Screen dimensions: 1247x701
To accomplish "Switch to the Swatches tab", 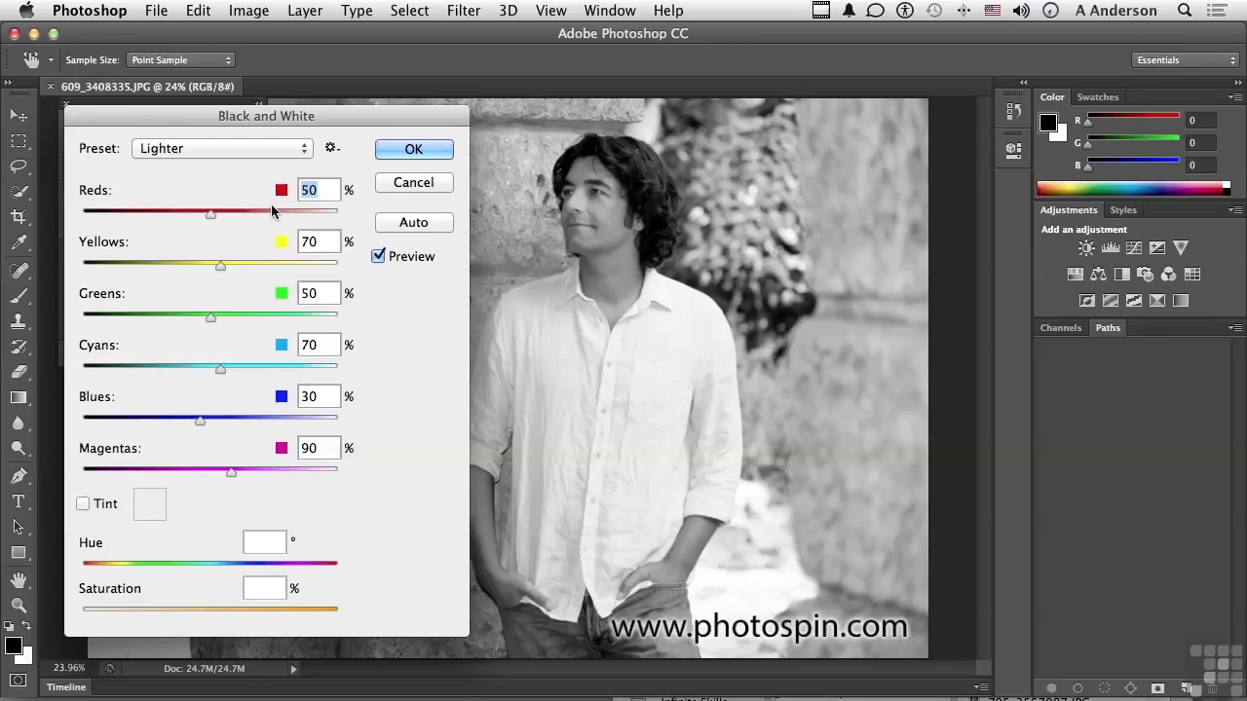I will point(1097,97).
